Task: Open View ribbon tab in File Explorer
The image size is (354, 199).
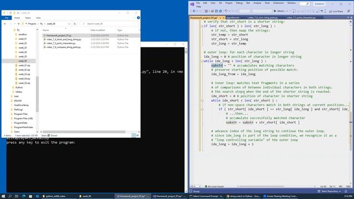Action: coord(38,18)
